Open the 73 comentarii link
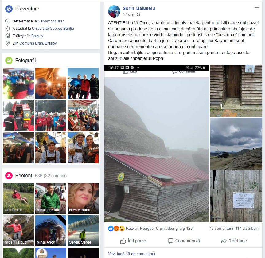 221,229
